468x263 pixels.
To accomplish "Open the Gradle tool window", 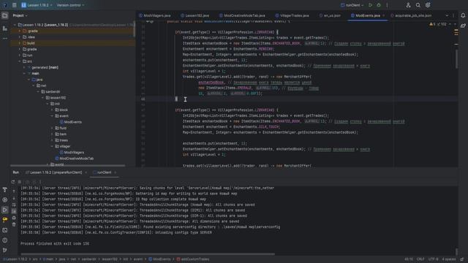I will (463, 26).
